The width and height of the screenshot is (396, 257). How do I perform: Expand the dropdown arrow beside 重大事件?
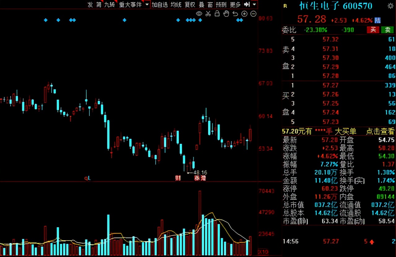coord(147,5)
